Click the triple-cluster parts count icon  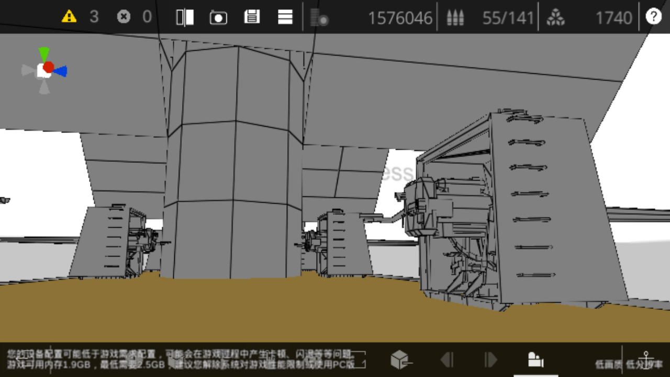point(555,18)
